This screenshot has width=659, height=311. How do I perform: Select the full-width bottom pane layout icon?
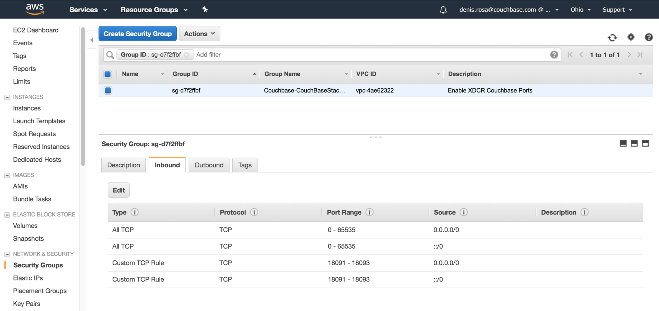click(645, 144)
